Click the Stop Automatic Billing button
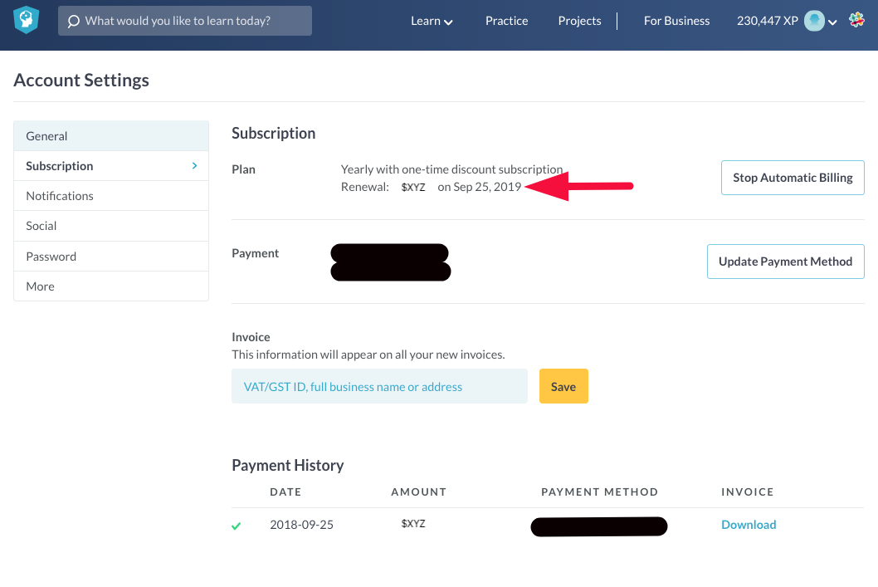The height and width of the screenshot is (587, 878). click(x=793, y=178)
